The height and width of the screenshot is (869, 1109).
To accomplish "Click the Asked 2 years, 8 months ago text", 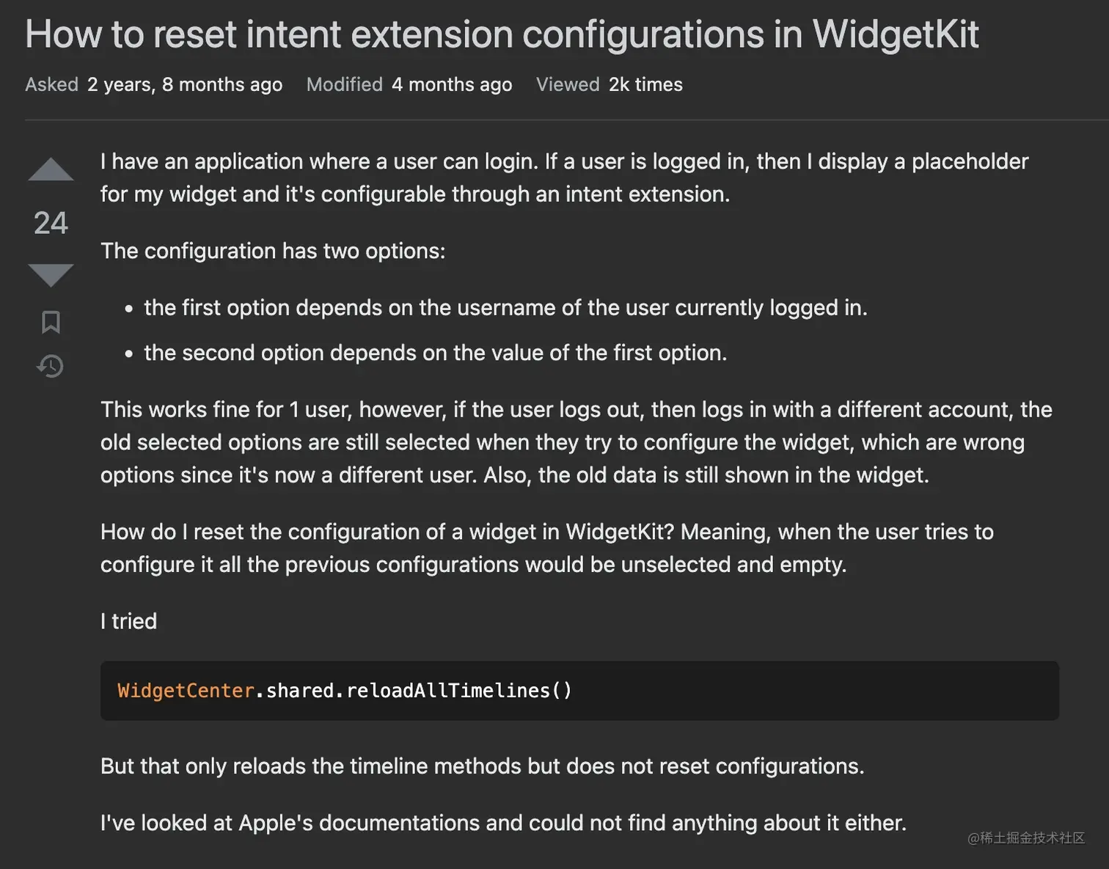I will pyautogui.click(x=154, y=85).
